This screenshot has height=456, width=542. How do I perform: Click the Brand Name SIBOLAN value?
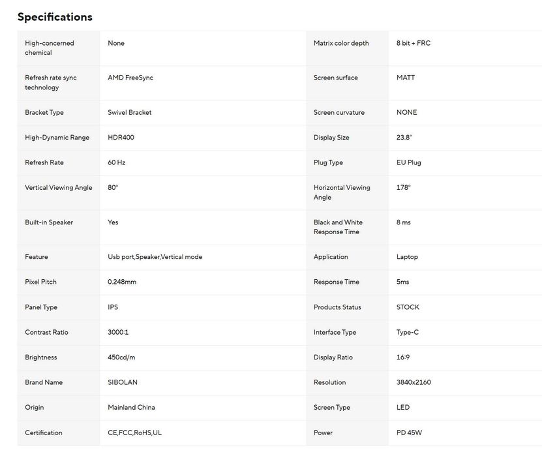pyautogui.click(x=123, y=382)
